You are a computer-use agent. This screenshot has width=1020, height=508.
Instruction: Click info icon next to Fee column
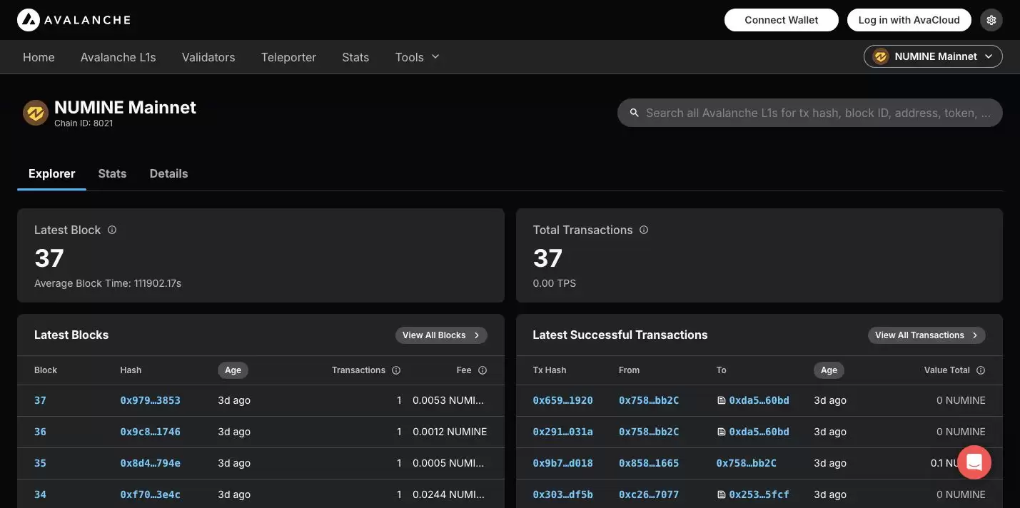[483, 370]
